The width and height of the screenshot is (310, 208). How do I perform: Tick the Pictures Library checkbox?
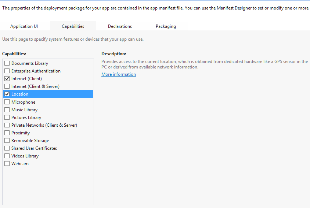coord(7,117)
